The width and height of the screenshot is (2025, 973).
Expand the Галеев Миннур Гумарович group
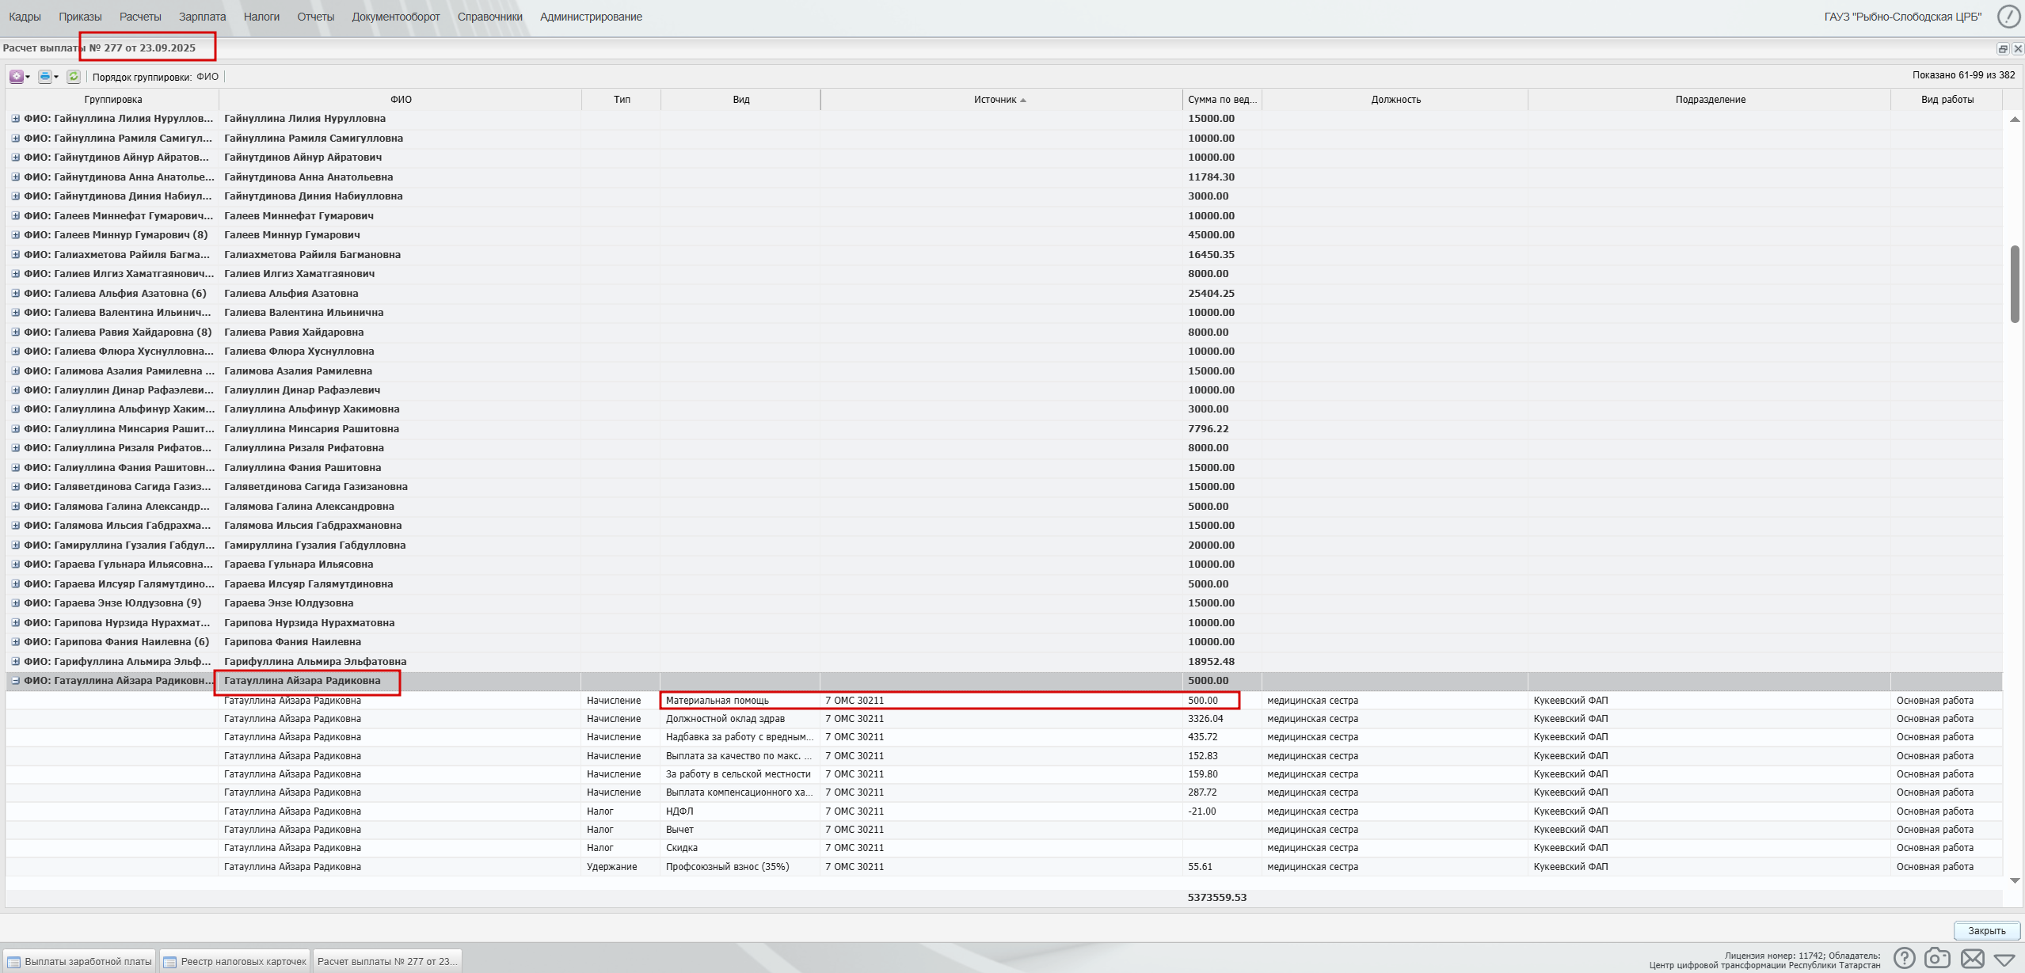click(15, 235)
